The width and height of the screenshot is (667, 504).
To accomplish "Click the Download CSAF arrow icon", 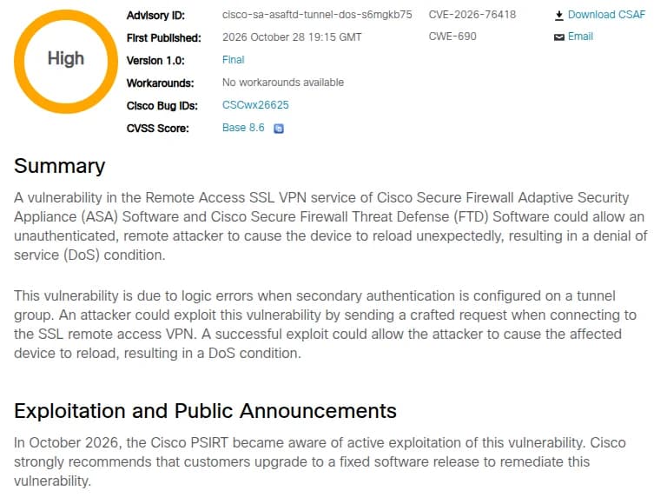I will point(559,16).
